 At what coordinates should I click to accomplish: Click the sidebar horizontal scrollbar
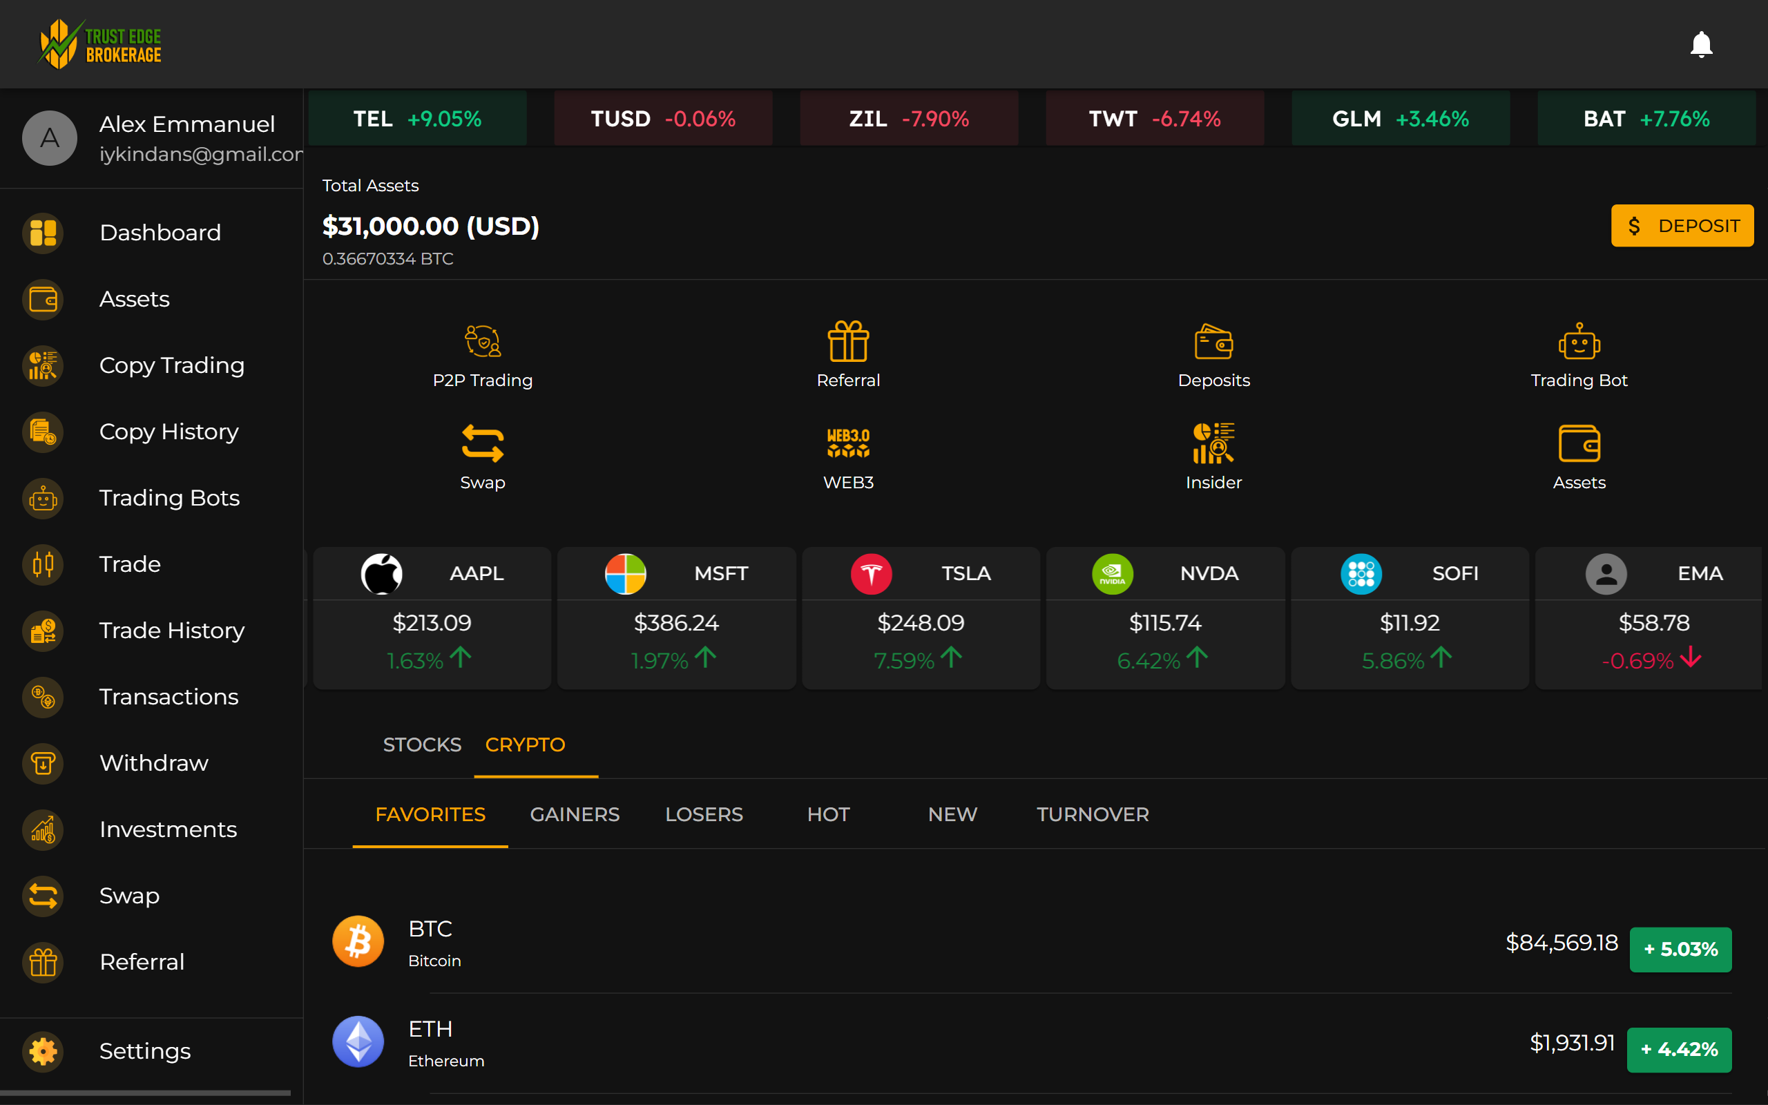146,1093
